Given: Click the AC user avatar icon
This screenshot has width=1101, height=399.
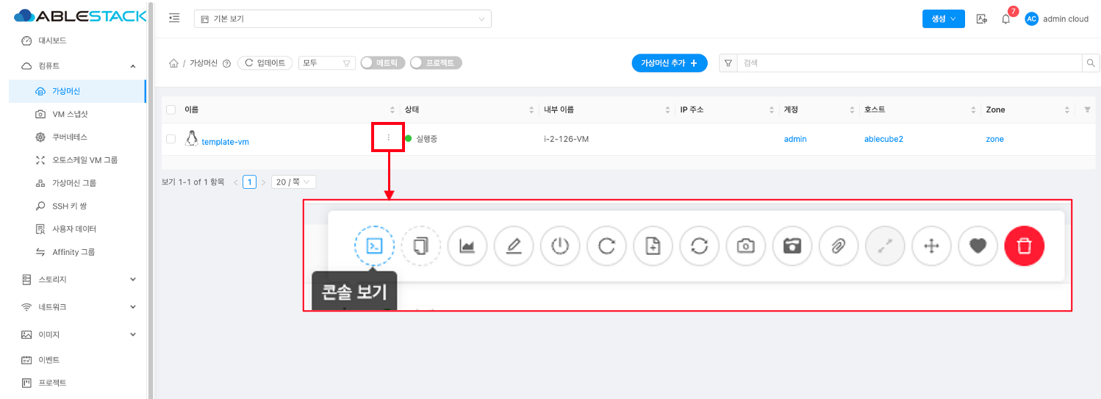Looking at the screenshot, I should [1031, 19].
